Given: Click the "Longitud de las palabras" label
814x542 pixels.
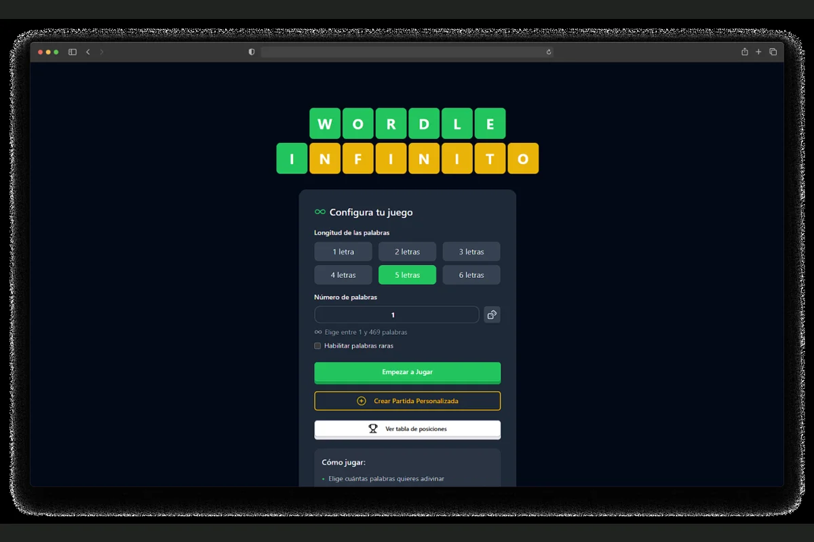Looking at the screenshot, I should point(352,232).
